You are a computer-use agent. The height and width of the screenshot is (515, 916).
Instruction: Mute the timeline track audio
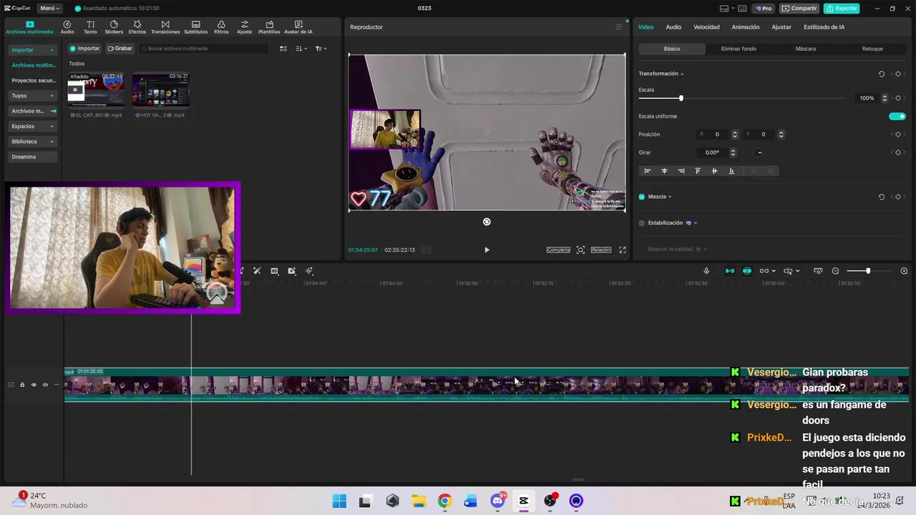coord(45,385)
